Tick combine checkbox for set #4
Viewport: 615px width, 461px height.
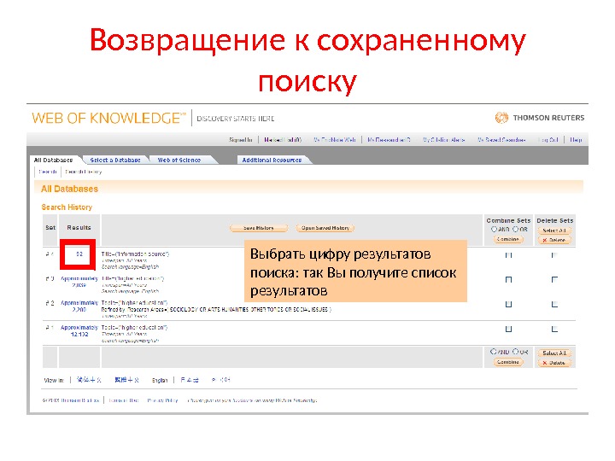509,255
